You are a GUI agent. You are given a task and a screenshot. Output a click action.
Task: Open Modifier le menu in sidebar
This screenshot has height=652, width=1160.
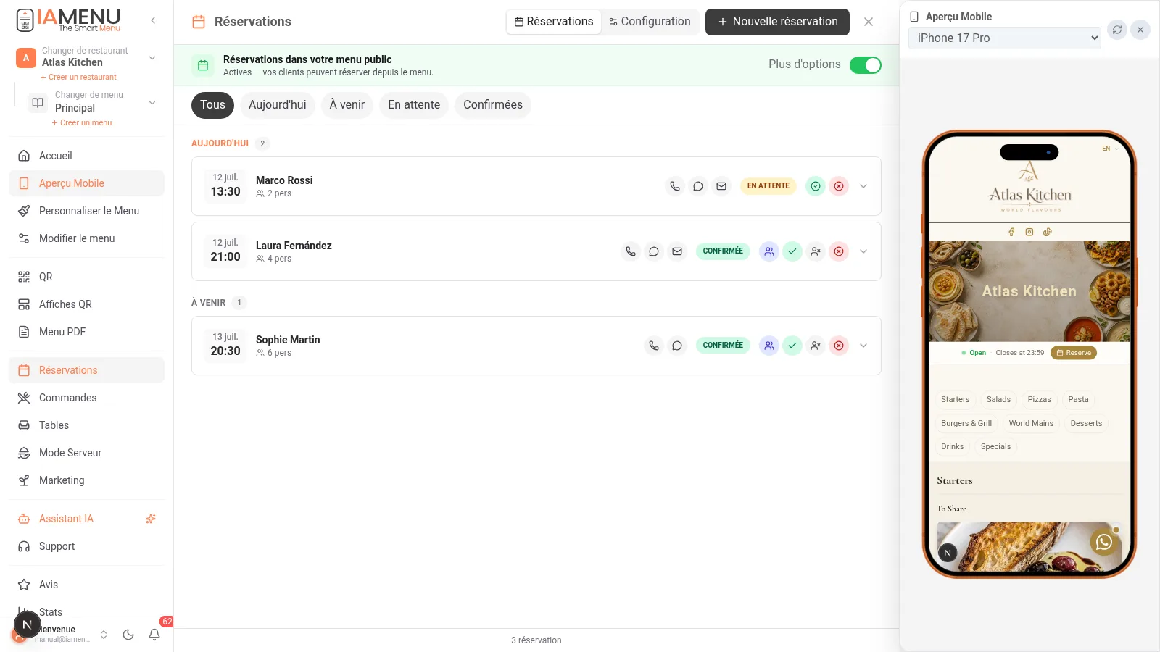click(87, 238)
